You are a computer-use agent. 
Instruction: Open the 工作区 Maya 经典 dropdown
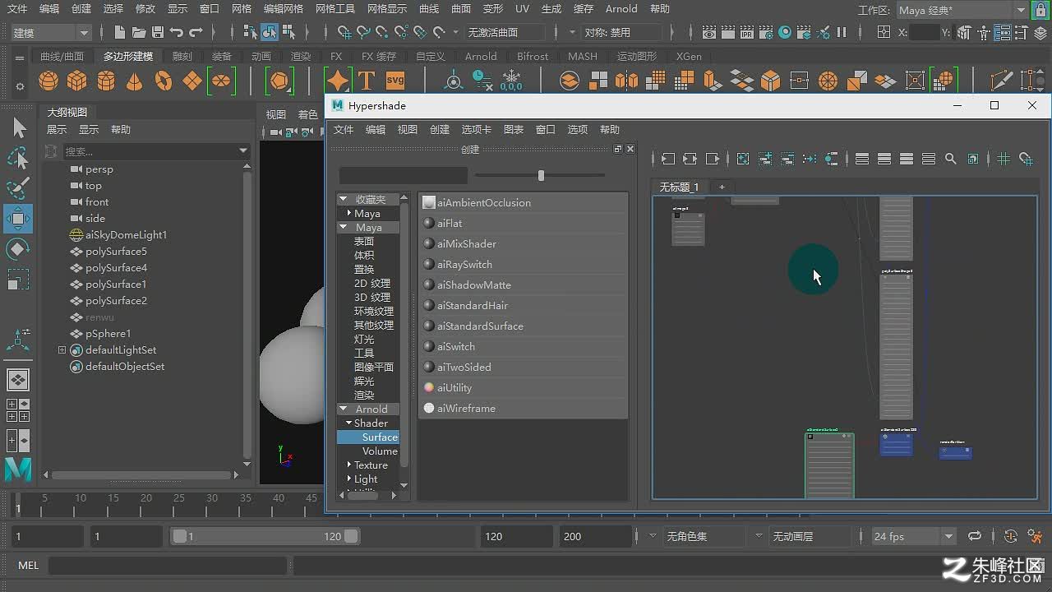point(962,10)
